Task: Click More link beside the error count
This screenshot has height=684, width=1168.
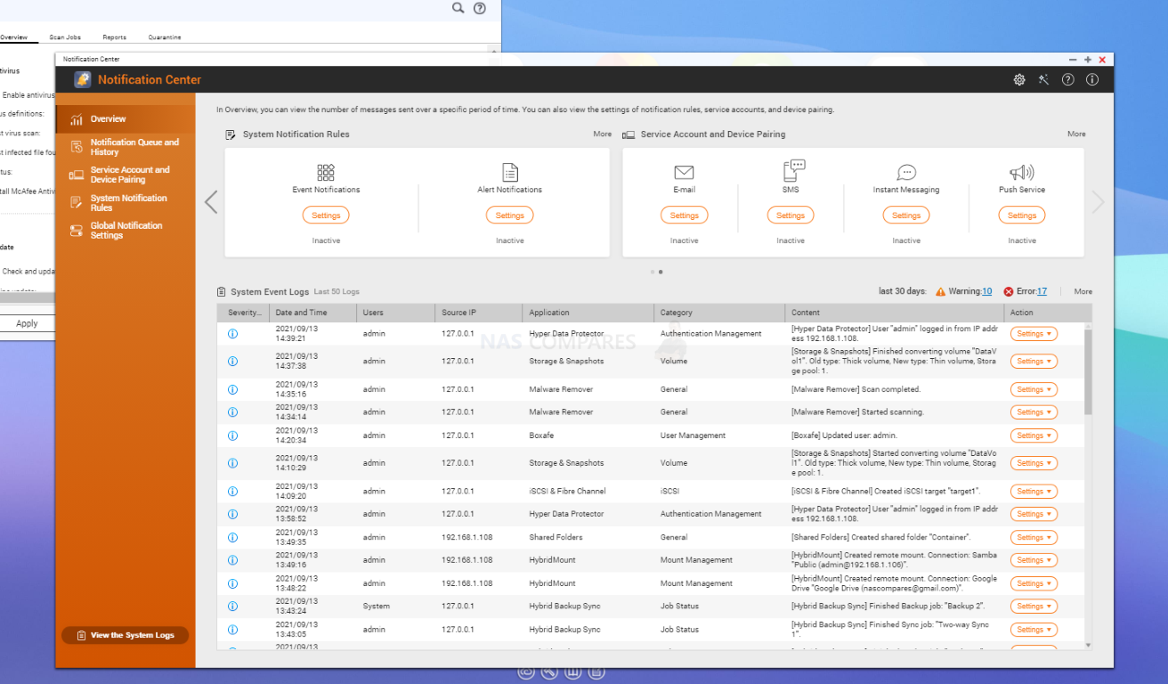Action: point(1083,291)
